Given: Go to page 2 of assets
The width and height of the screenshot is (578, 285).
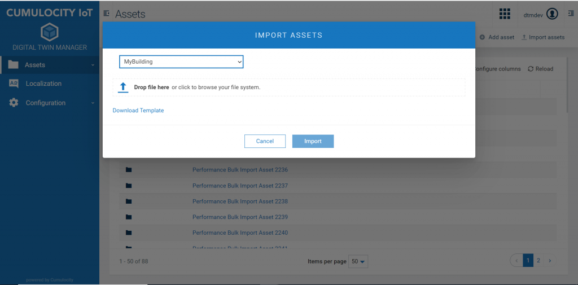Looking at the screenshot, I should [538, 260].
